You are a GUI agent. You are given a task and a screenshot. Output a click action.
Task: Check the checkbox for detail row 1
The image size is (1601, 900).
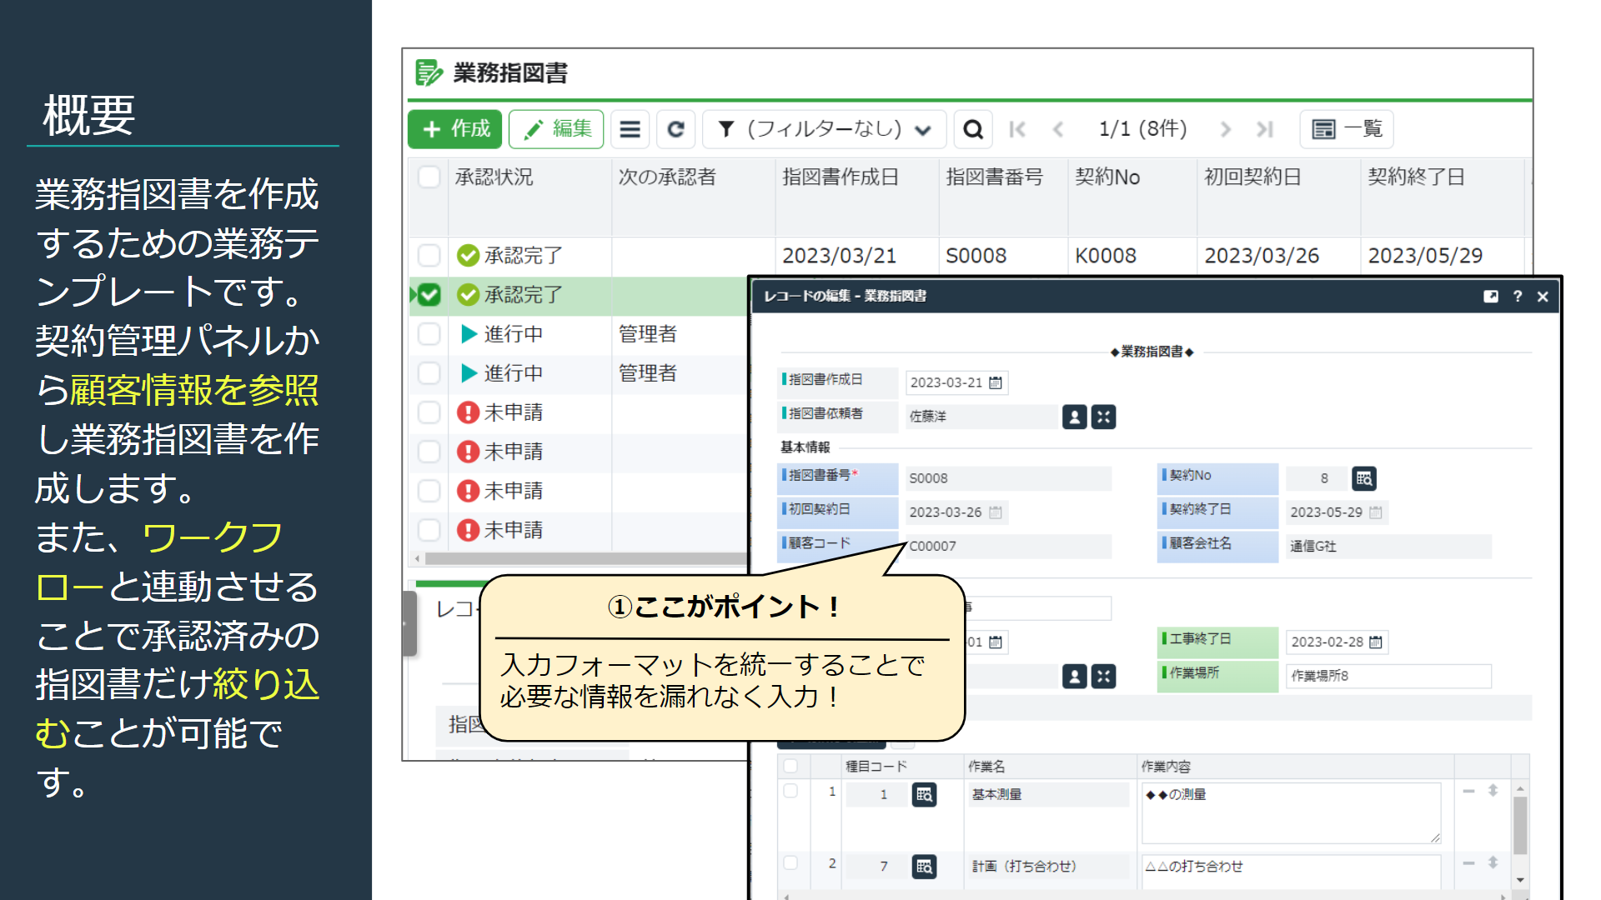coord(790,791)
